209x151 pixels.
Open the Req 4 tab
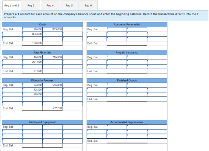(50, 6)
